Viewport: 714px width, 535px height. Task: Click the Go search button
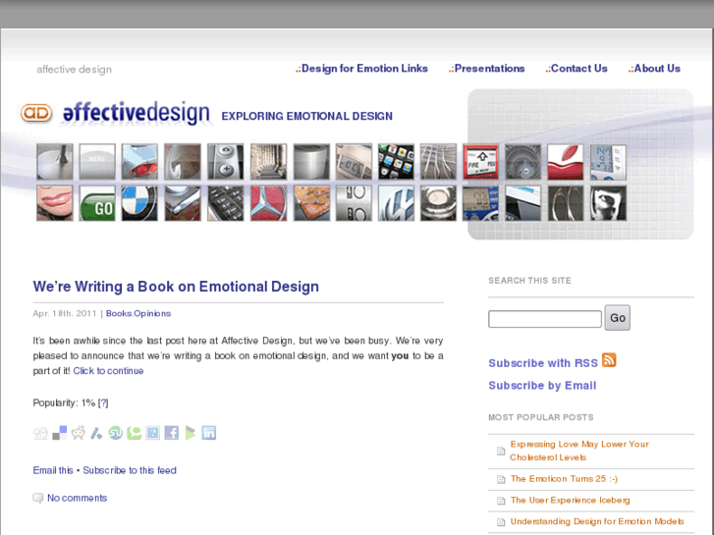[x=618, y=318]
